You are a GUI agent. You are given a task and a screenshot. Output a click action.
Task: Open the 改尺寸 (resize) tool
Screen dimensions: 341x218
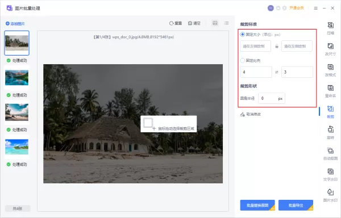pyautogui.click(x=330, y=49)
